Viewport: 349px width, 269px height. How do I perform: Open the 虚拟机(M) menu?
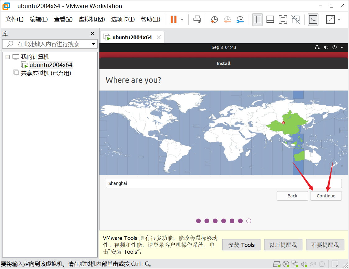click(92, 19)
